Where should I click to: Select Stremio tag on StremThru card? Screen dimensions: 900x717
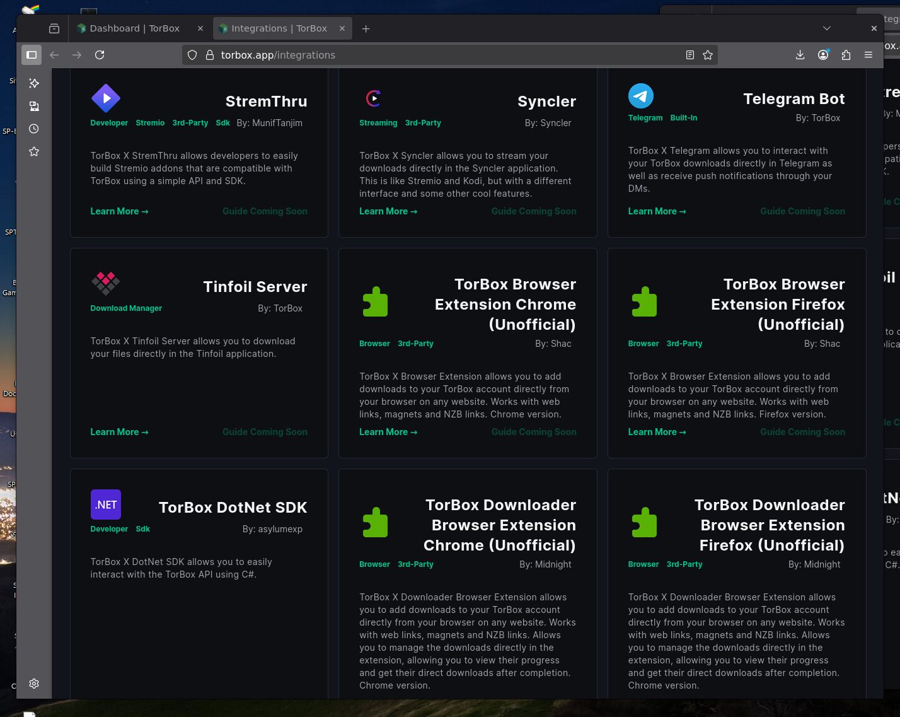point(150,123)
